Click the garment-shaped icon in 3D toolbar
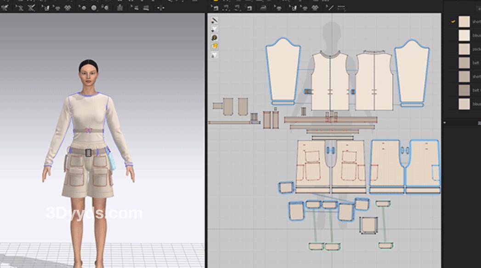This screenshot has width=481, height=268. (x=120, y=8)
